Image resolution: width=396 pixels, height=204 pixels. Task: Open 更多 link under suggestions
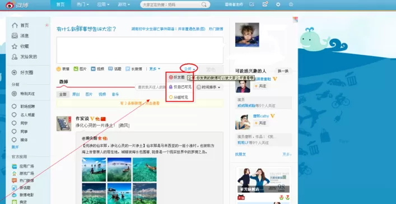[x=287, y=154]
